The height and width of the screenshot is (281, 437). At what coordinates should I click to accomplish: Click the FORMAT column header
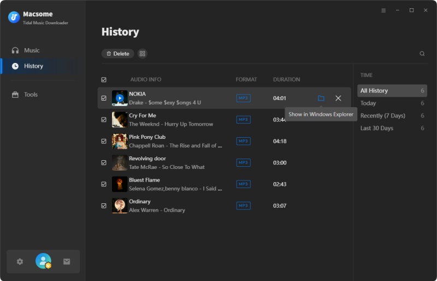click(x=246, y=79)
